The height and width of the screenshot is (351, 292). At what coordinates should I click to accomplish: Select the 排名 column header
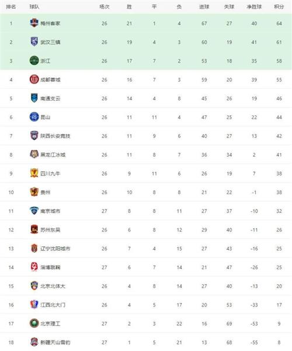click(x=11, y=6)
